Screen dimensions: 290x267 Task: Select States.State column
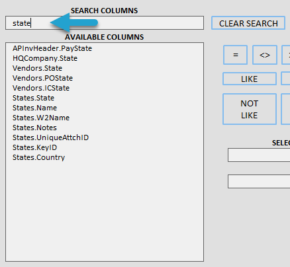(x=33, y=98)
